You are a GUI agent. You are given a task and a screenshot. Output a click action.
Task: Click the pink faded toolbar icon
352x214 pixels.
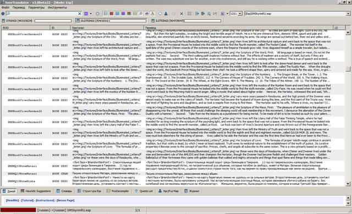tap(174, 14)
